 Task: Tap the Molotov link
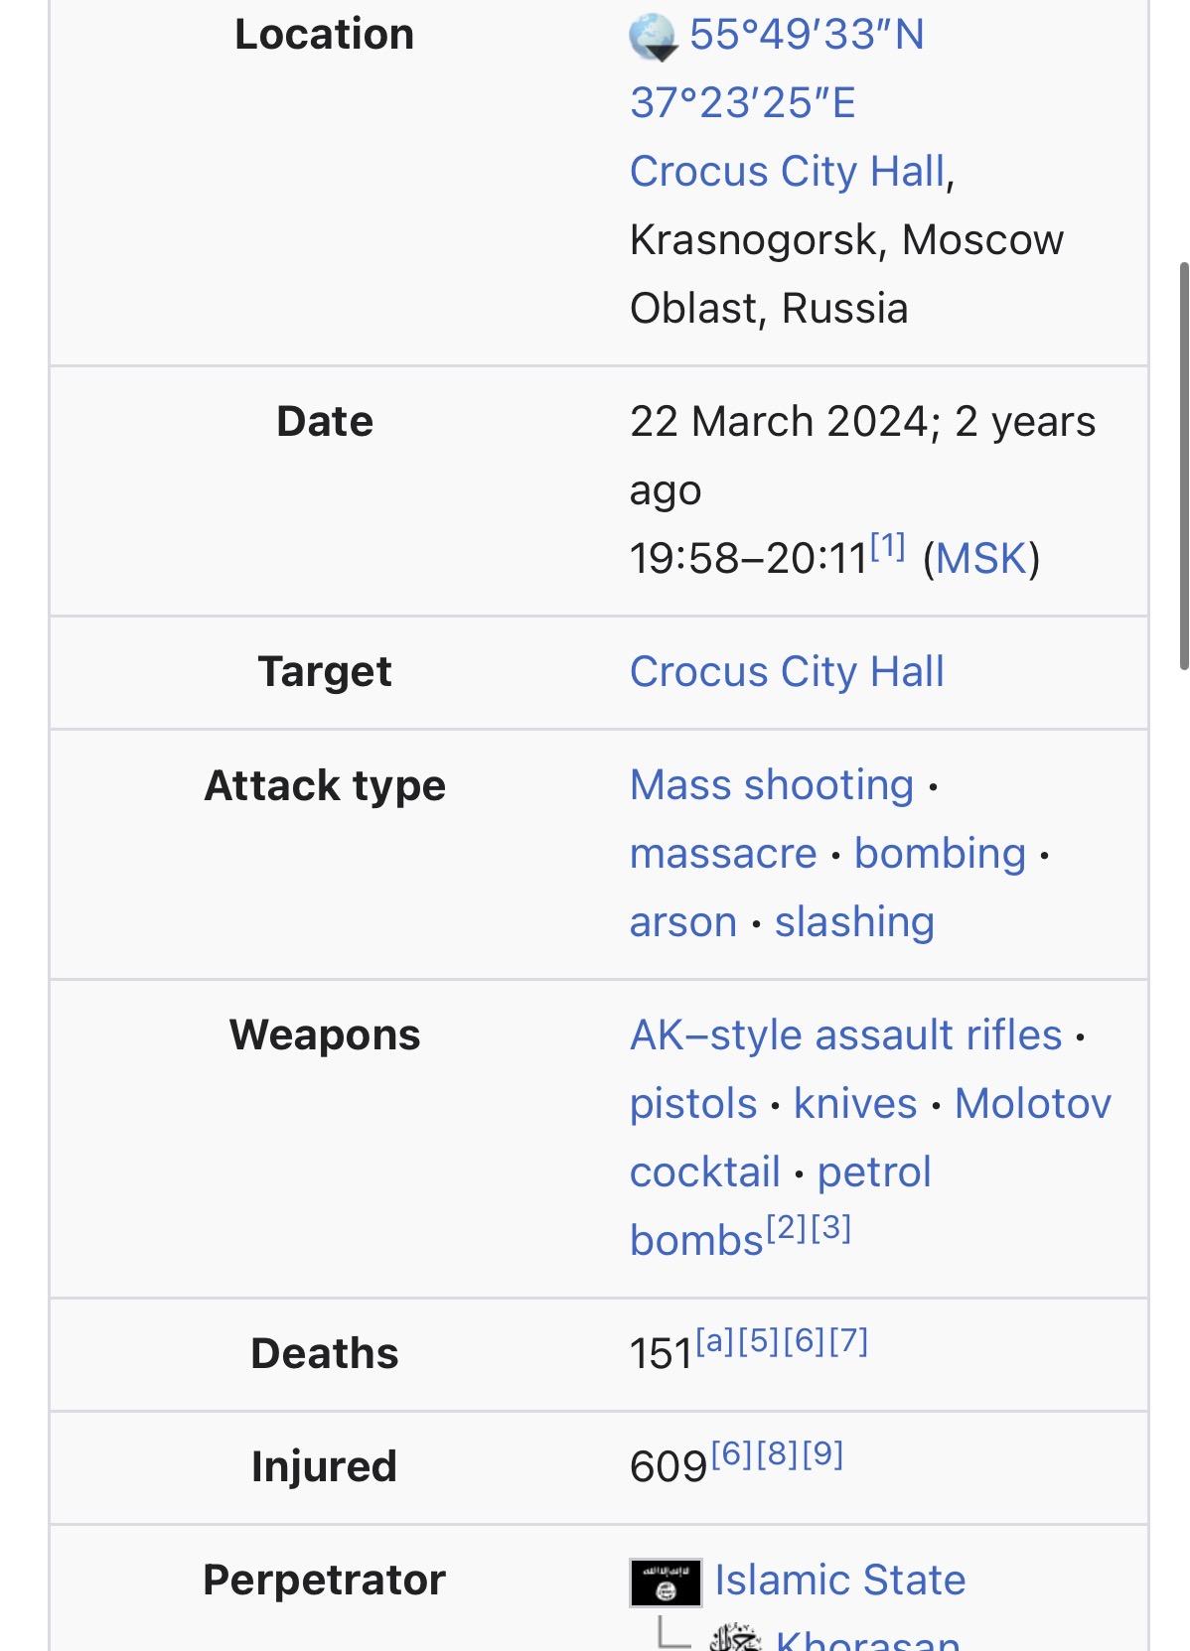1032,1104
